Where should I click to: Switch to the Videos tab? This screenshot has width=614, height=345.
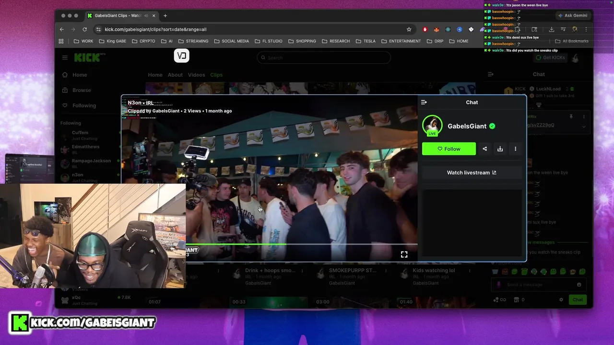pyautogui.click(x=196, y=75)
